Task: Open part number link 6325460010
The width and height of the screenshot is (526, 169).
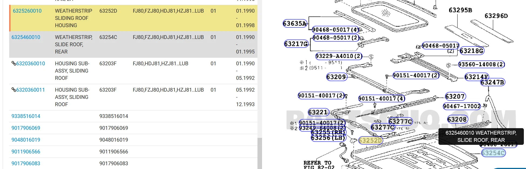Action: (x=26, y=37)
